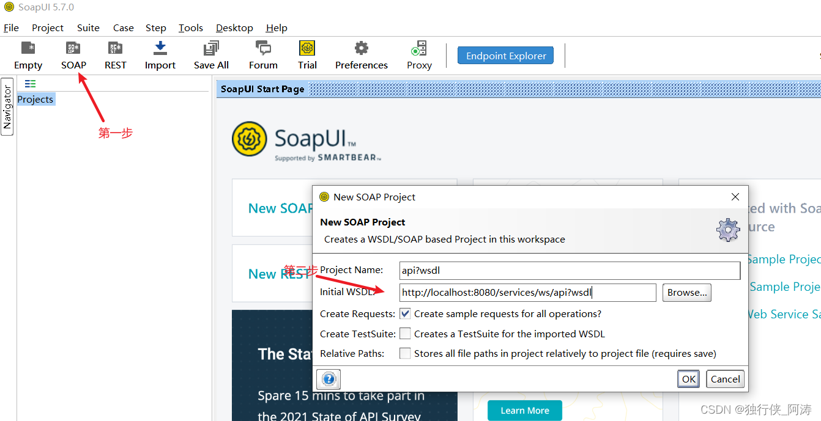Click the help icon in dialog
The width and height of the screenshot is (821, 421).
(x=329, y=379)
